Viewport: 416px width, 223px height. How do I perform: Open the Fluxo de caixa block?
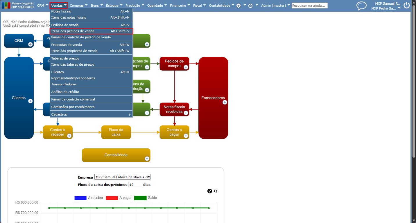116,132
